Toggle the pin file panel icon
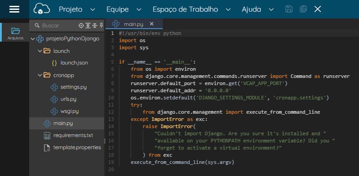The width and height of the screenshot is (359, 176). click(x=101, y=26)
